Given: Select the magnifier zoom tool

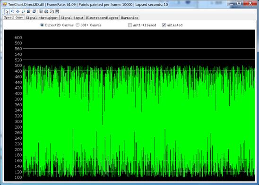Looking at the screenshot, I should [x=23, y=11].
